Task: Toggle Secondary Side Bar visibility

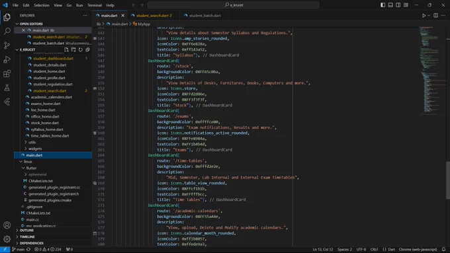Action: click(x=398, y=5)
